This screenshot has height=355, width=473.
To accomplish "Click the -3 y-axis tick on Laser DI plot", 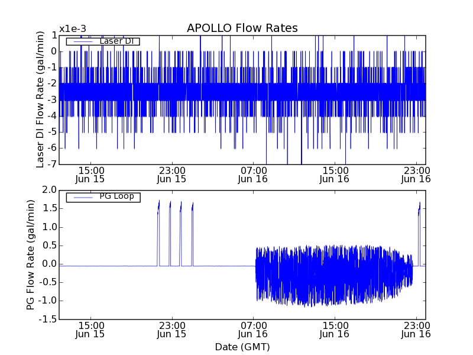I will [x=53, y=99].
